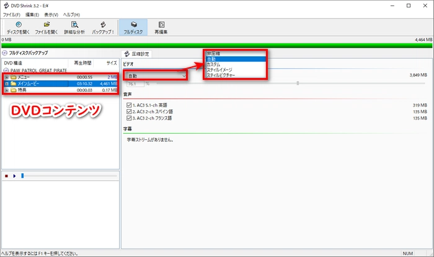
Task: Open the 表示(V) menu
Action: (51, 15)
